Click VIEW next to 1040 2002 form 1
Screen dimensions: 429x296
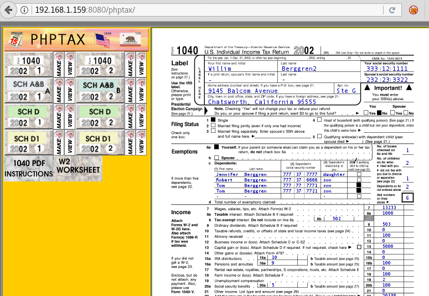(x=70, y=65)
